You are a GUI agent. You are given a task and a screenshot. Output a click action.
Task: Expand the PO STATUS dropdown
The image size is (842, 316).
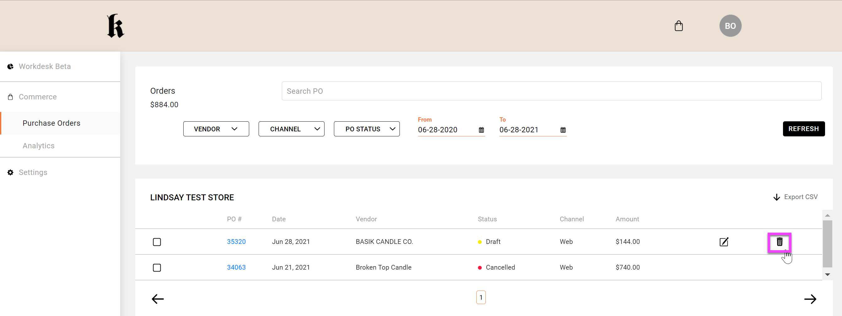(366, 129)
